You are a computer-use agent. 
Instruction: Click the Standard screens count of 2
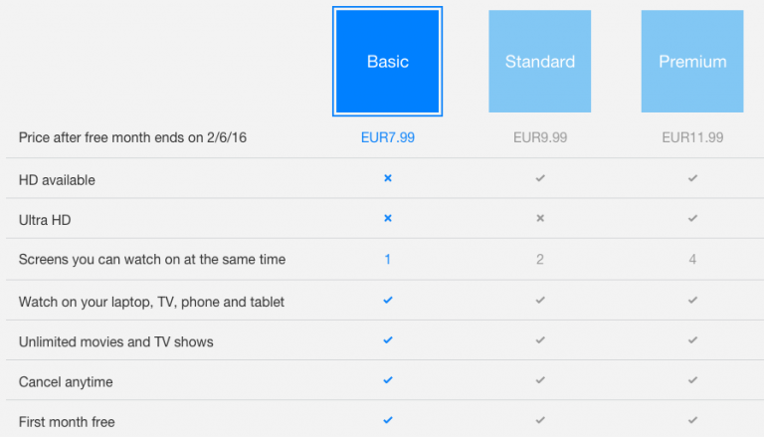(x=540, y=259)
